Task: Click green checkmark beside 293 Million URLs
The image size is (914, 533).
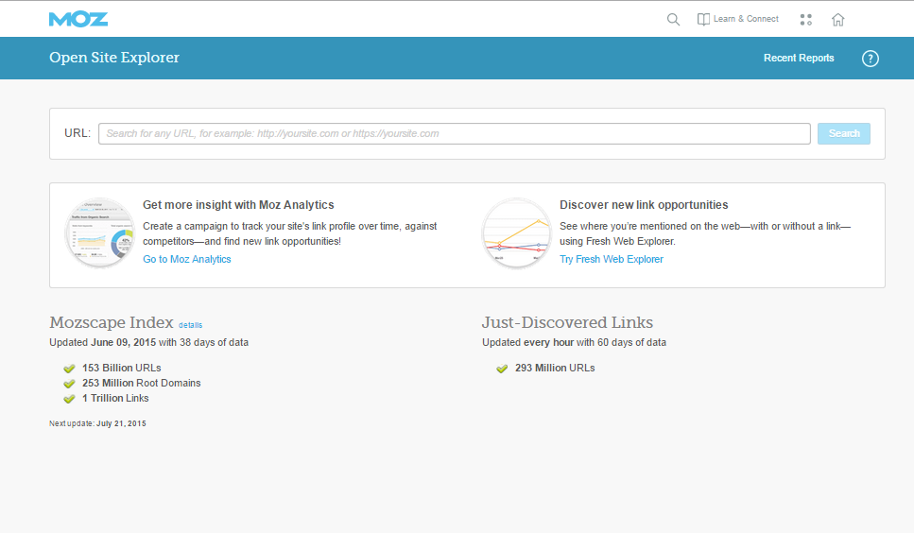Action: [502, 369]
